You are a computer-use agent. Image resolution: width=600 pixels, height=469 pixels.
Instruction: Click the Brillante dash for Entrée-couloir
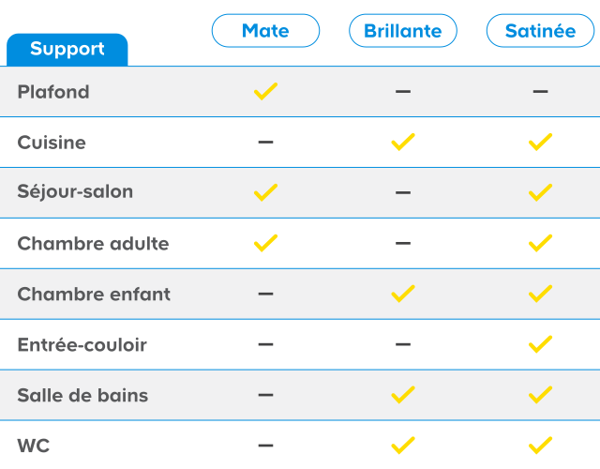click(x=403, y=344)
